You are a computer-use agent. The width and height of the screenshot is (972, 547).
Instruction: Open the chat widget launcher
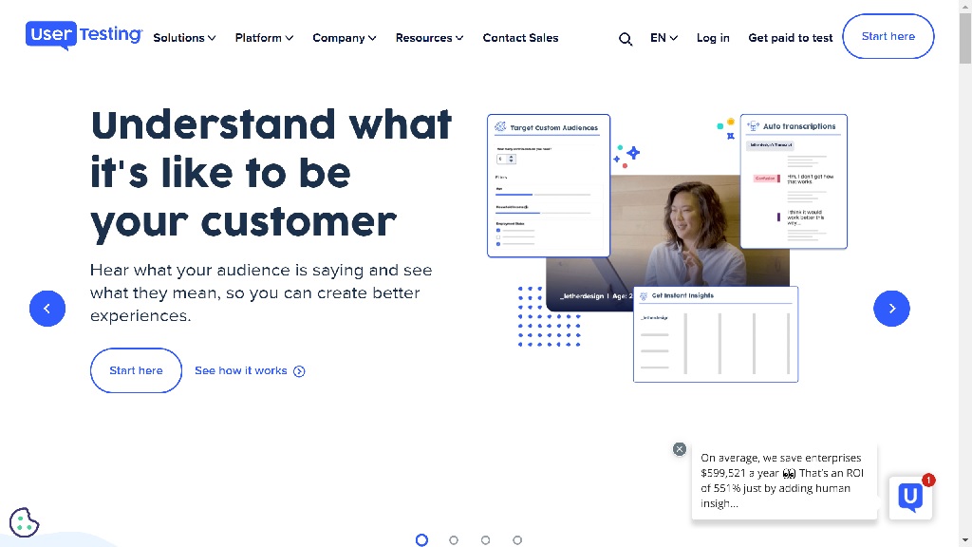coord(910,497)
